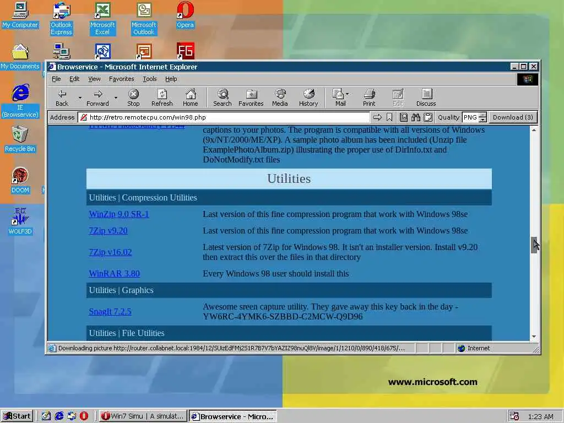564x423 pixels.
Task: Change the Quality PNG spinner value
Action: pos(483,117)
